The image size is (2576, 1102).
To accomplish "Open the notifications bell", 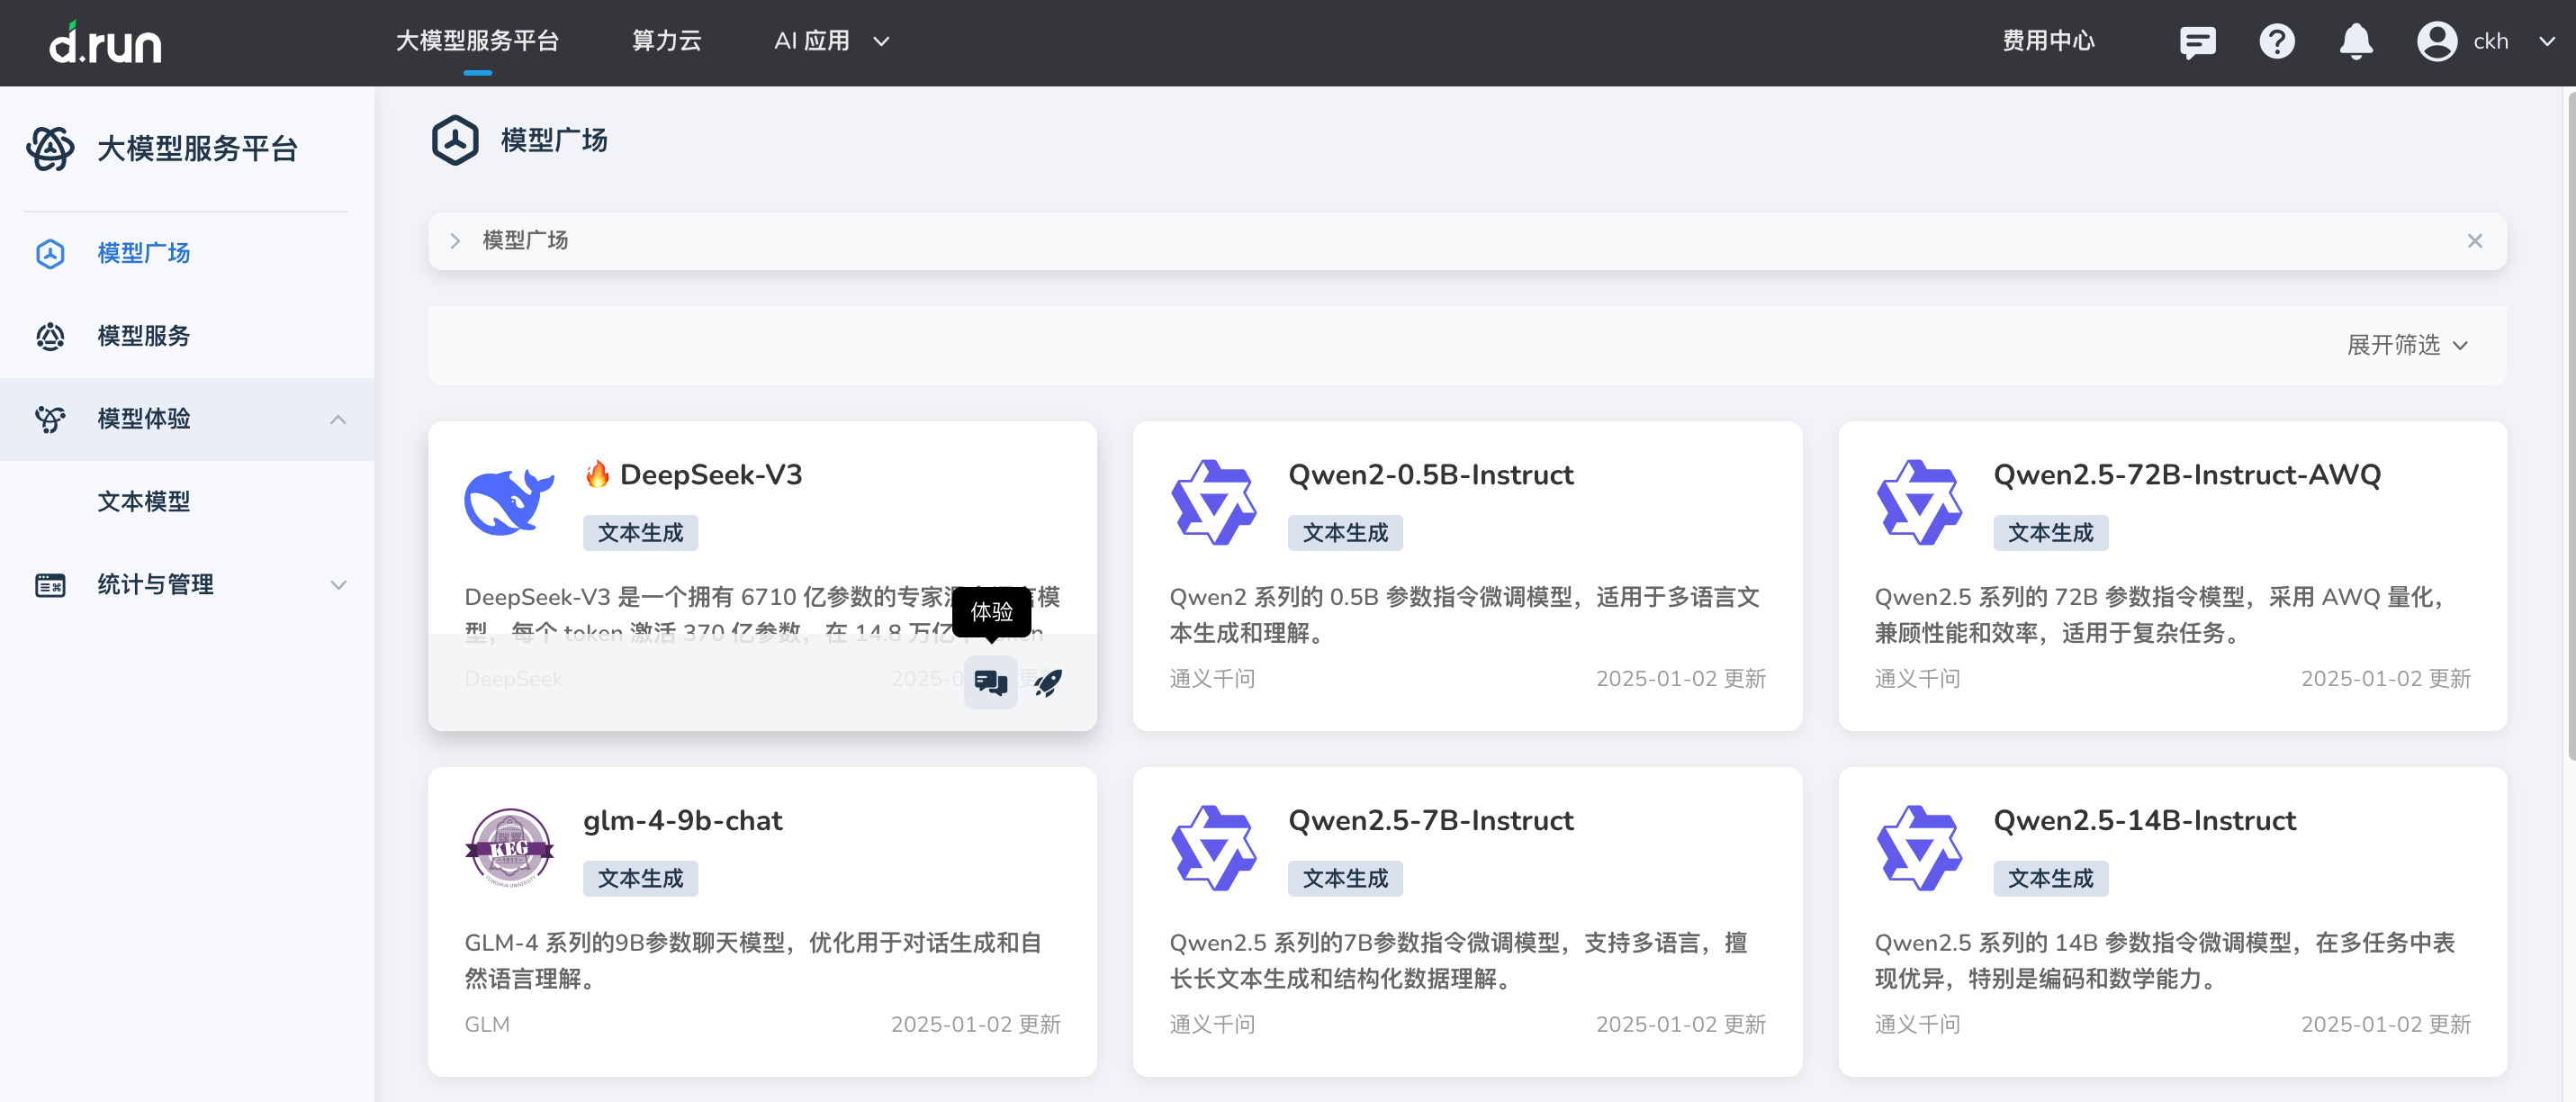I will point(2355,41).
